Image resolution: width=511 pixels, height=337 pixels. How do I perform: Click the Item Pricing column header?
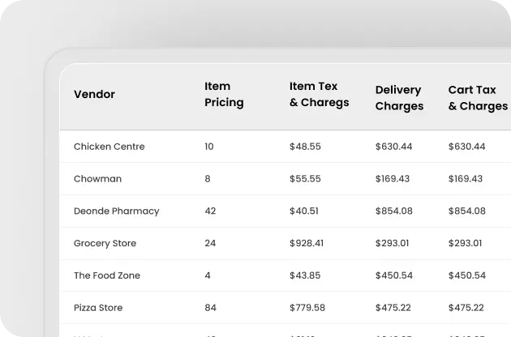(x=224, y=94)
